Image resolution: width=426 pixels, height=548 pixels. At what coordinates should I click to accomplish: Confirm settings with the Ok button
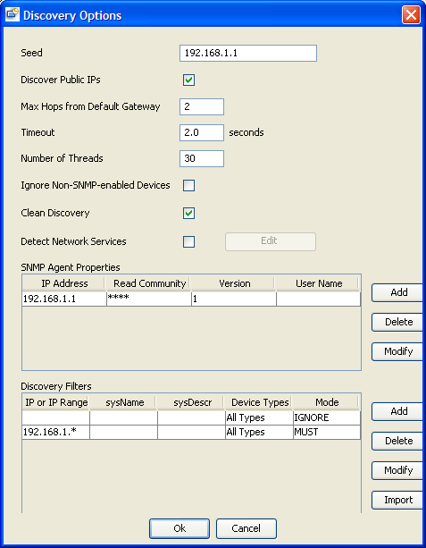tap(180, 528)
